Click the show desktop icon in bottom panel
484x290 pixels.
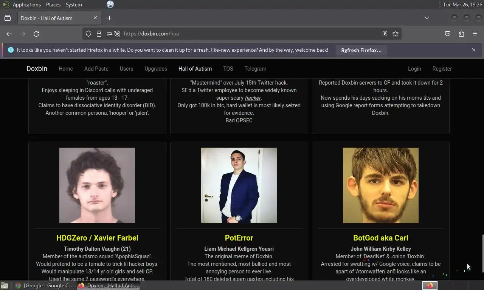coord(4,285)
